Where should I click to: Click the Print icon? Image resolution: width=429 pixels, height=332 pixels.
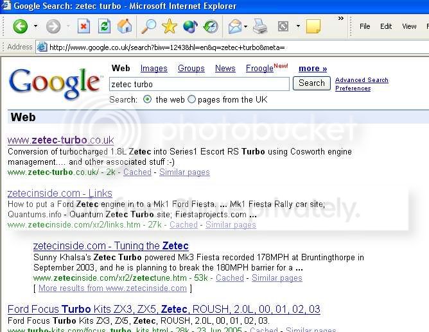point(260,26)
